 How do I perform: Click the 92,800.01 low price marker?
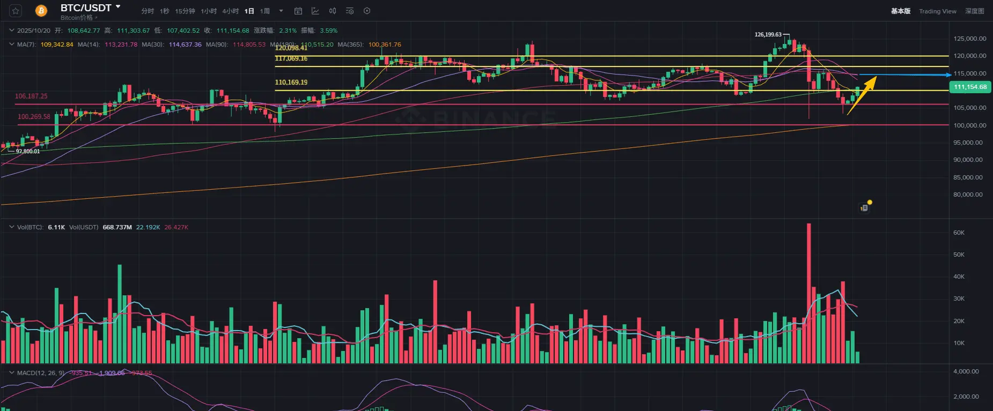tap(28, 151)
